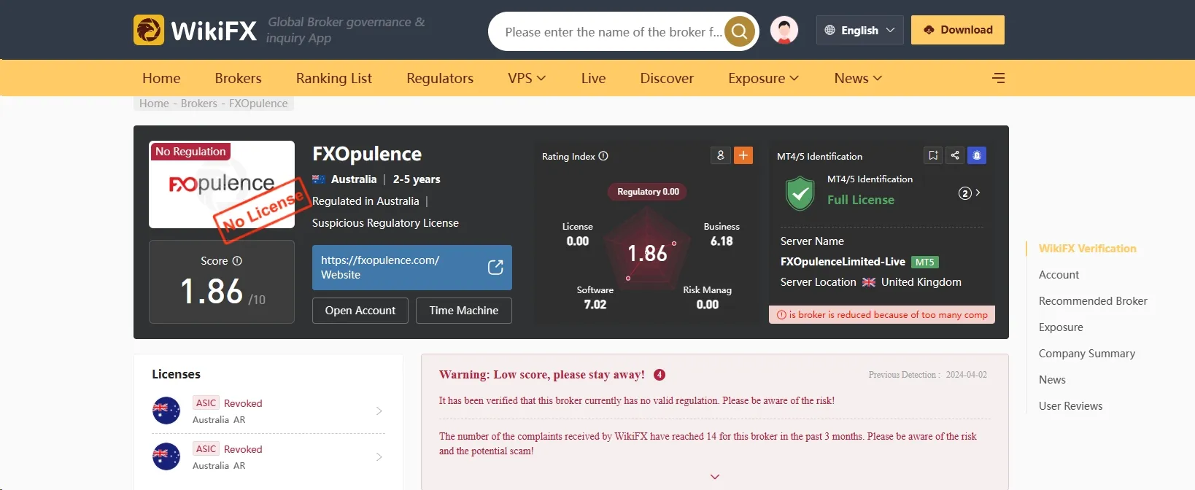Jump to Company Summary section

[1087, 354]
